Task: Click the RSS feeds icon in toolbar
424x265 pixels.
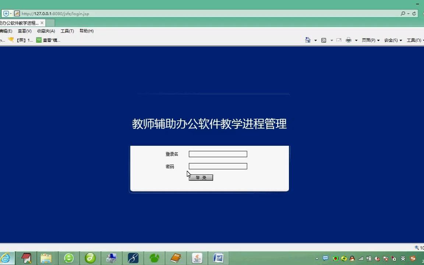Action: (324, 40)
